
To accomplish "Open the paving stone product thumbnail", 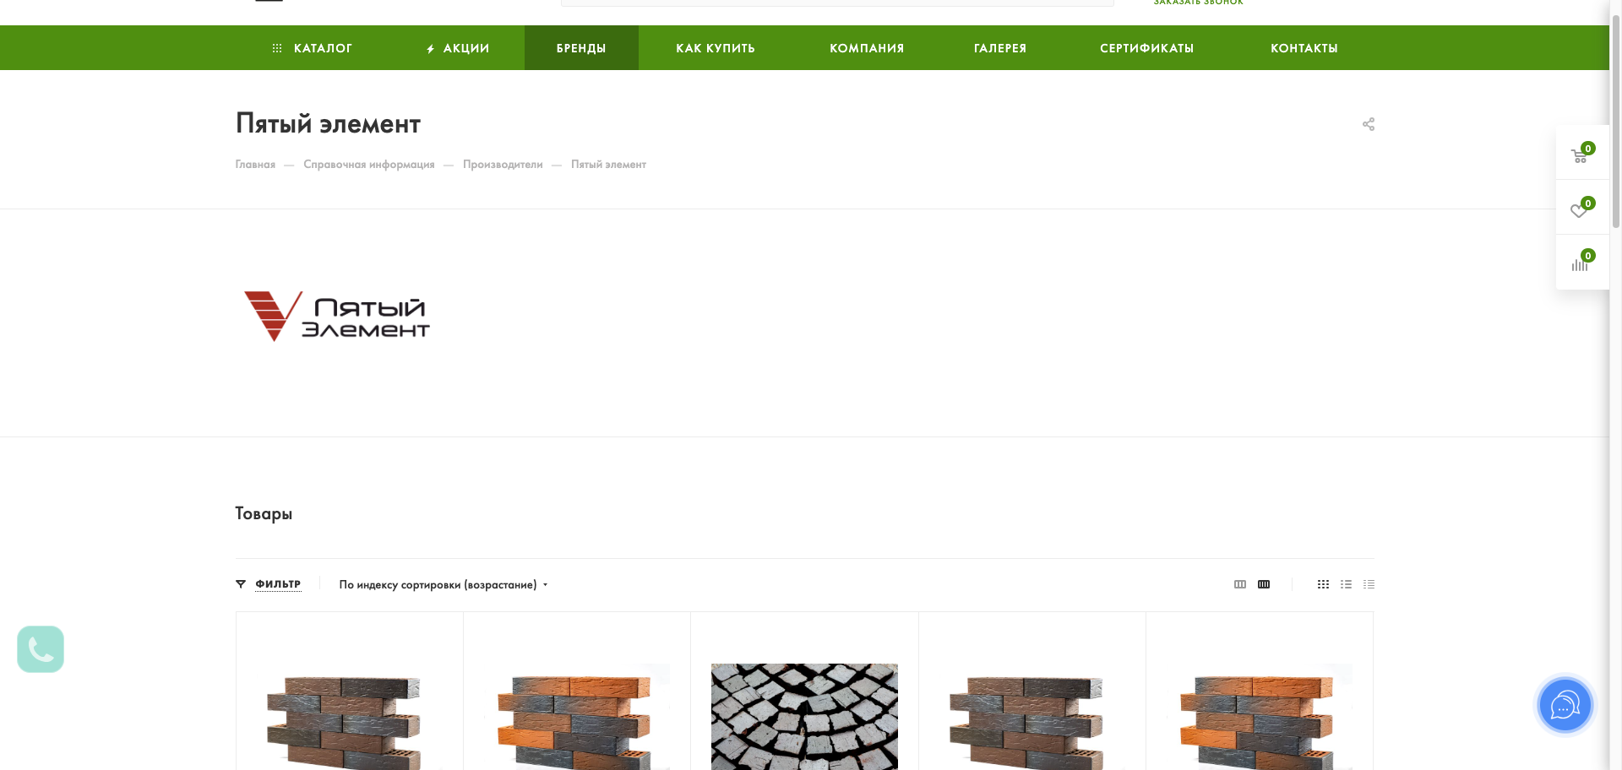I will 804,717.
